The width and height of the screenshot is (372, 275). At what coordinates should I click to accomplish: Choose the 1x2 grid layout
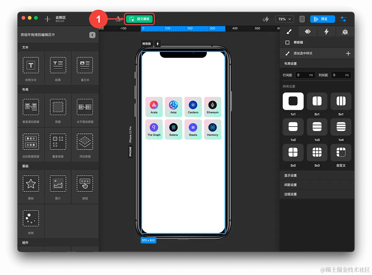pyautogui.click(x=293, y=127)
